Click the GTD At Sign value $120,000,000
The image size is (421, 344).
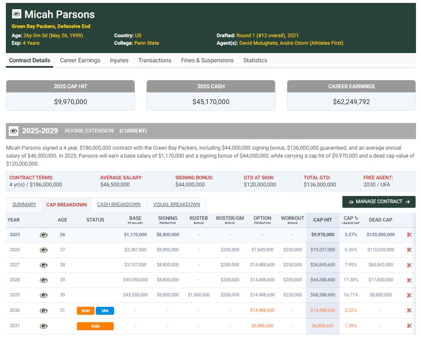click(x=260, y=185)
